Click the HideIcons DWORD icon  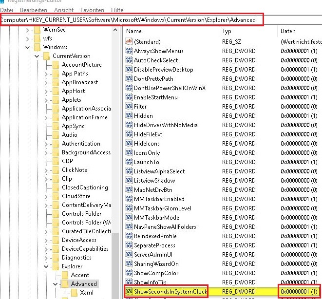(129, 143)
